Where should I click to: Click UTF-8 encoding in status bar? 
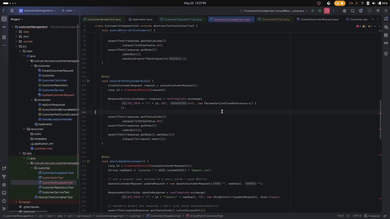click(357, 216)
